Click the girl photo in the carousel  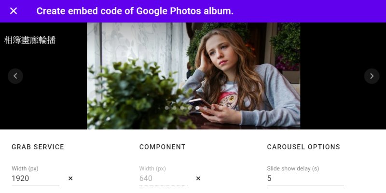[193, 76]
